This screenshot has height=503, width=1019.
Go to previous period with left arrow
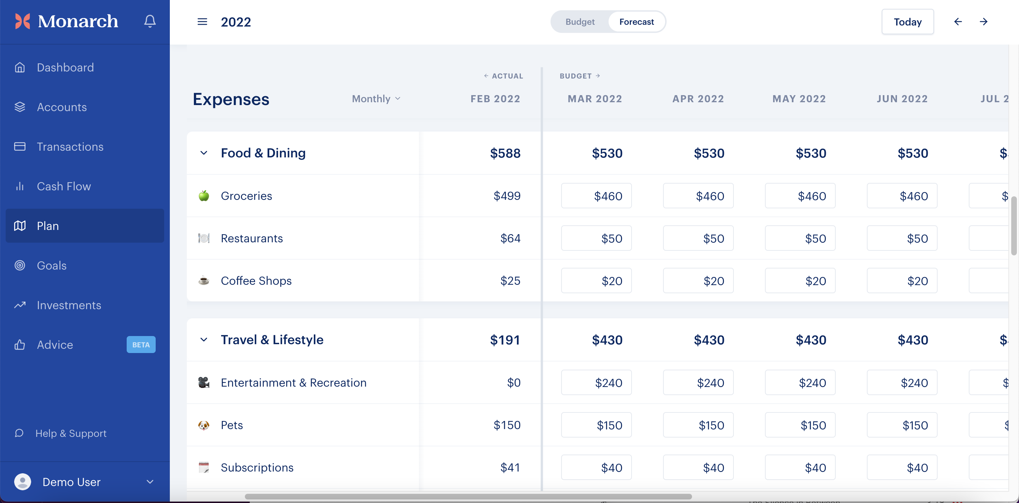click(x=958, y=22)
